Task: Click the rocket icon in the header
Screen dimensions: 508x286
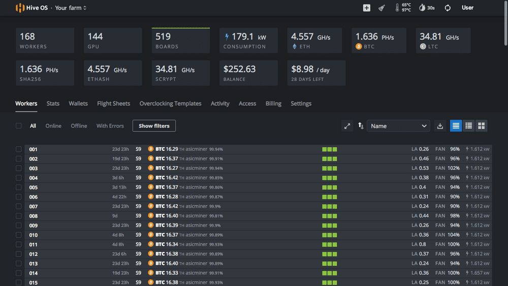Action: pyautogui.click(x=382, y=8)
